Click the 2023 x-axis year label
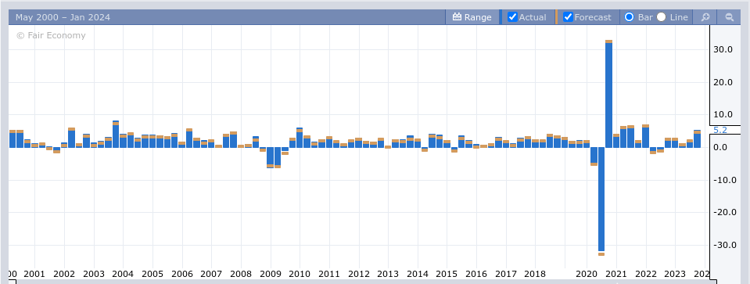Screen dimensions: 750x284 tap(676, 275)
